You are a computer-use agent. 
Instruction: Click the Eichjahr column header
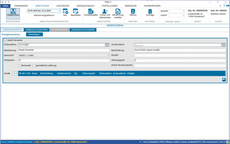131,73
